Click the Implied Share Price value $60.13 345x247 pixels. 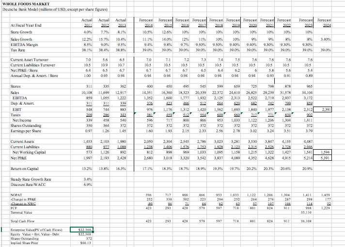pyautogui.click(x=86, y=243)
